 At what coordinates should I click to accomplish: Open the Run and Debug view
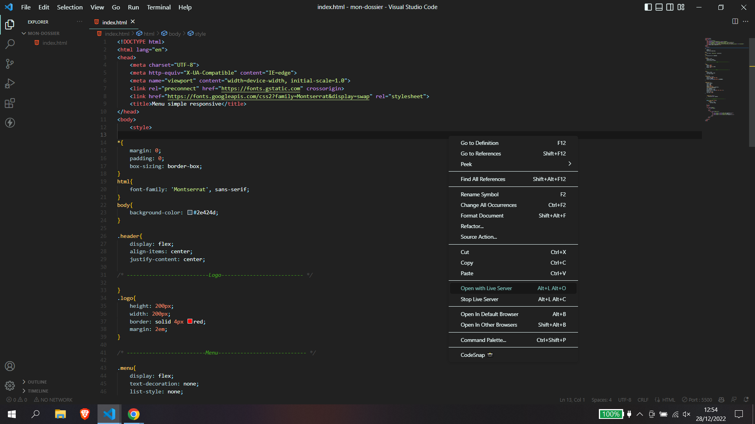(x=10, y=83)
